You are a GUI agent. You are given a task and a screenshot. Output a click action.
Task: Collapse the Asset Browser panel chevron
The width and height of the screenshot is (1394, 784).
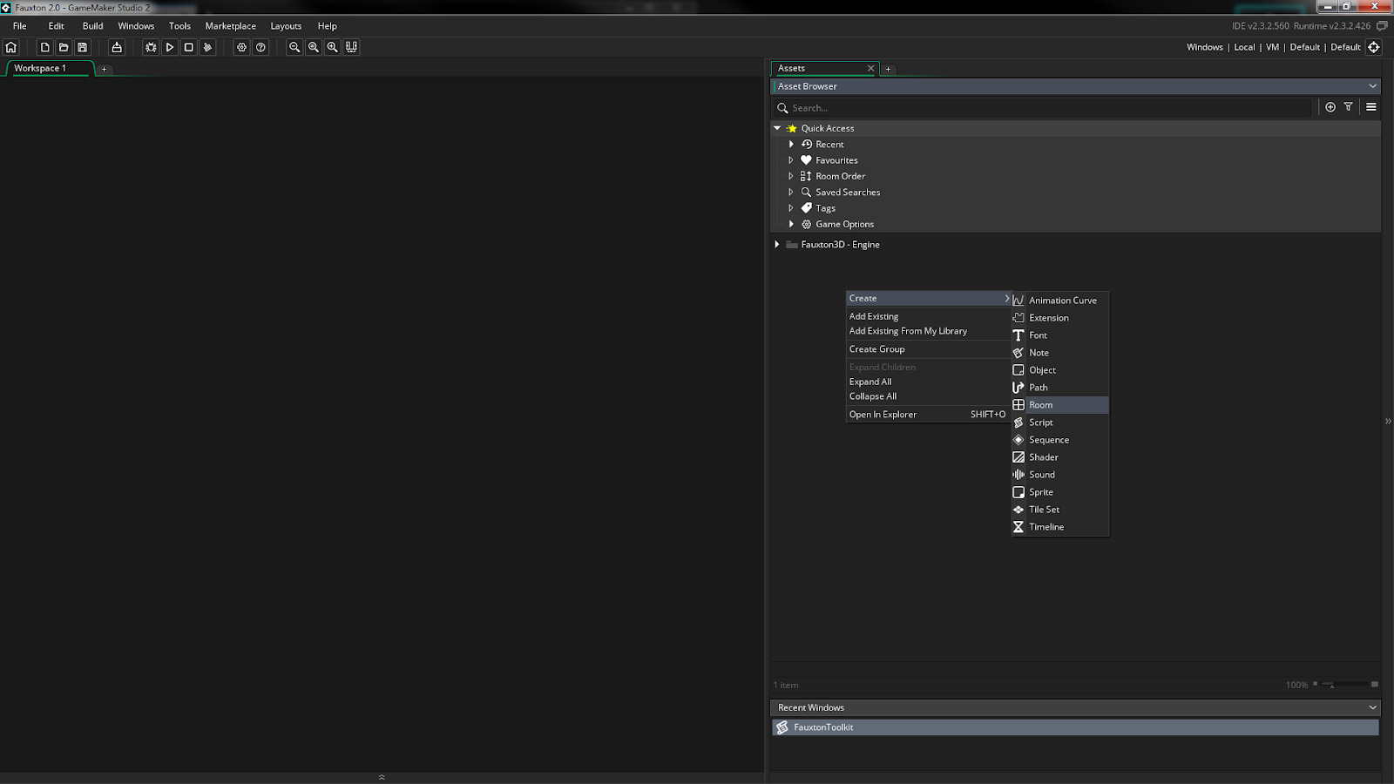click(x=1372, y=86)
